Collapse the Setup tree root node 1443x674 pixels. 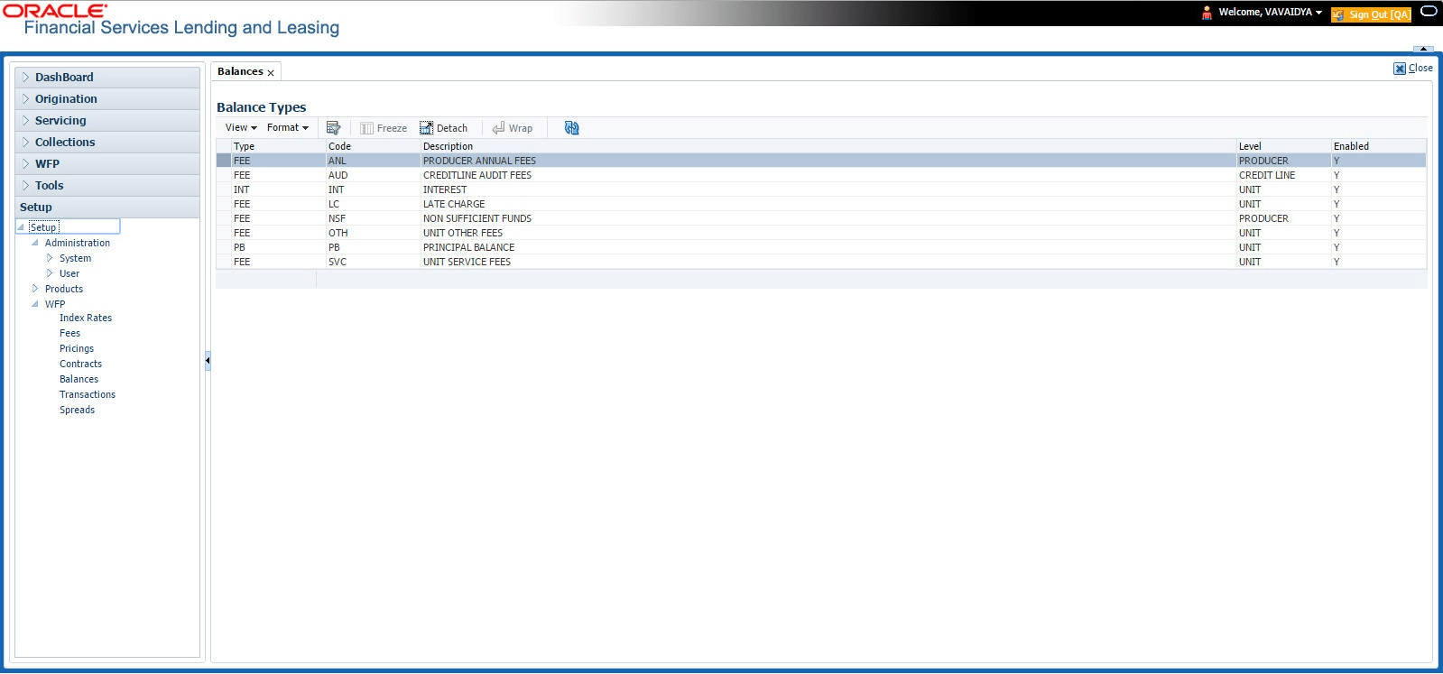pyautogui.click(x=21, y=227)
